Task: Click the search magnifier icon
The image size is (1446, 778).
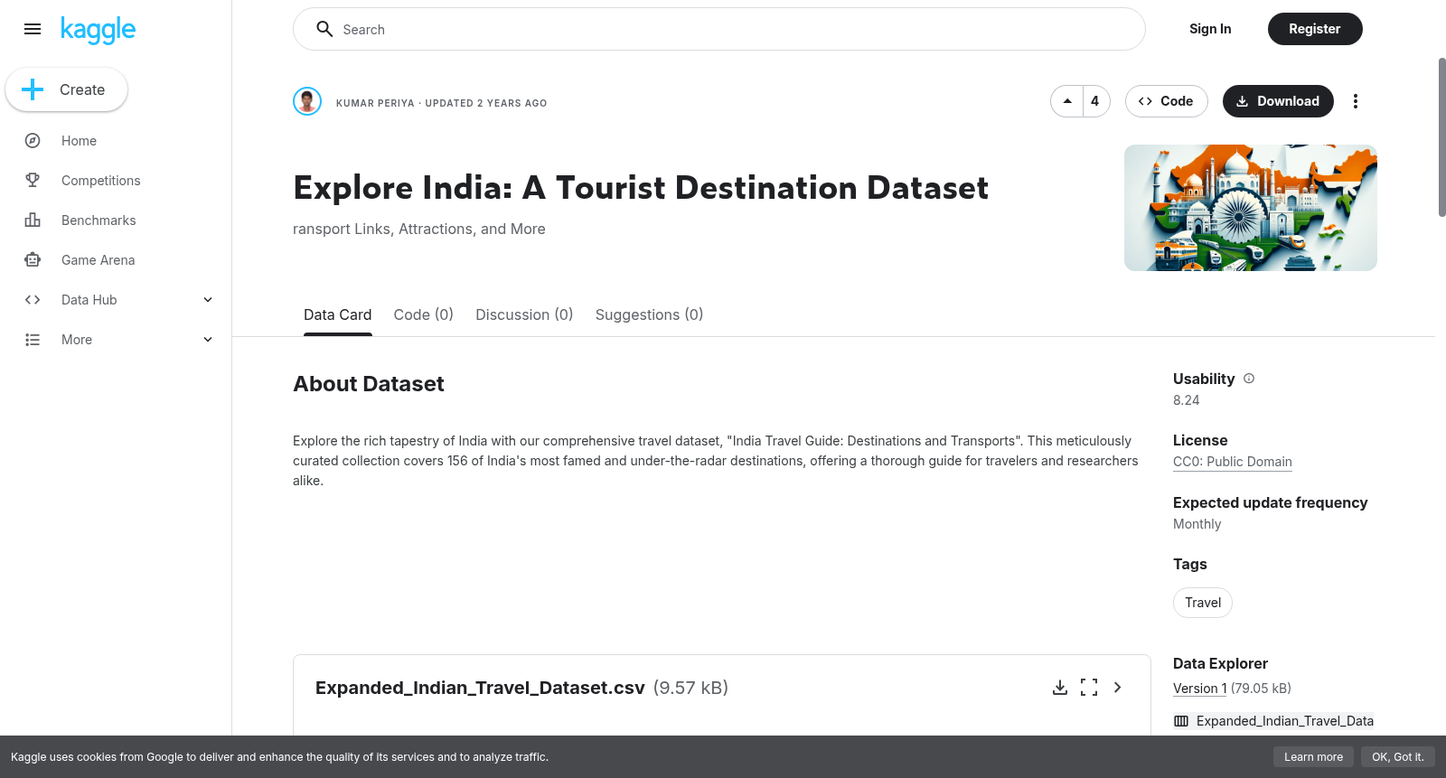Action: (324, 29)
